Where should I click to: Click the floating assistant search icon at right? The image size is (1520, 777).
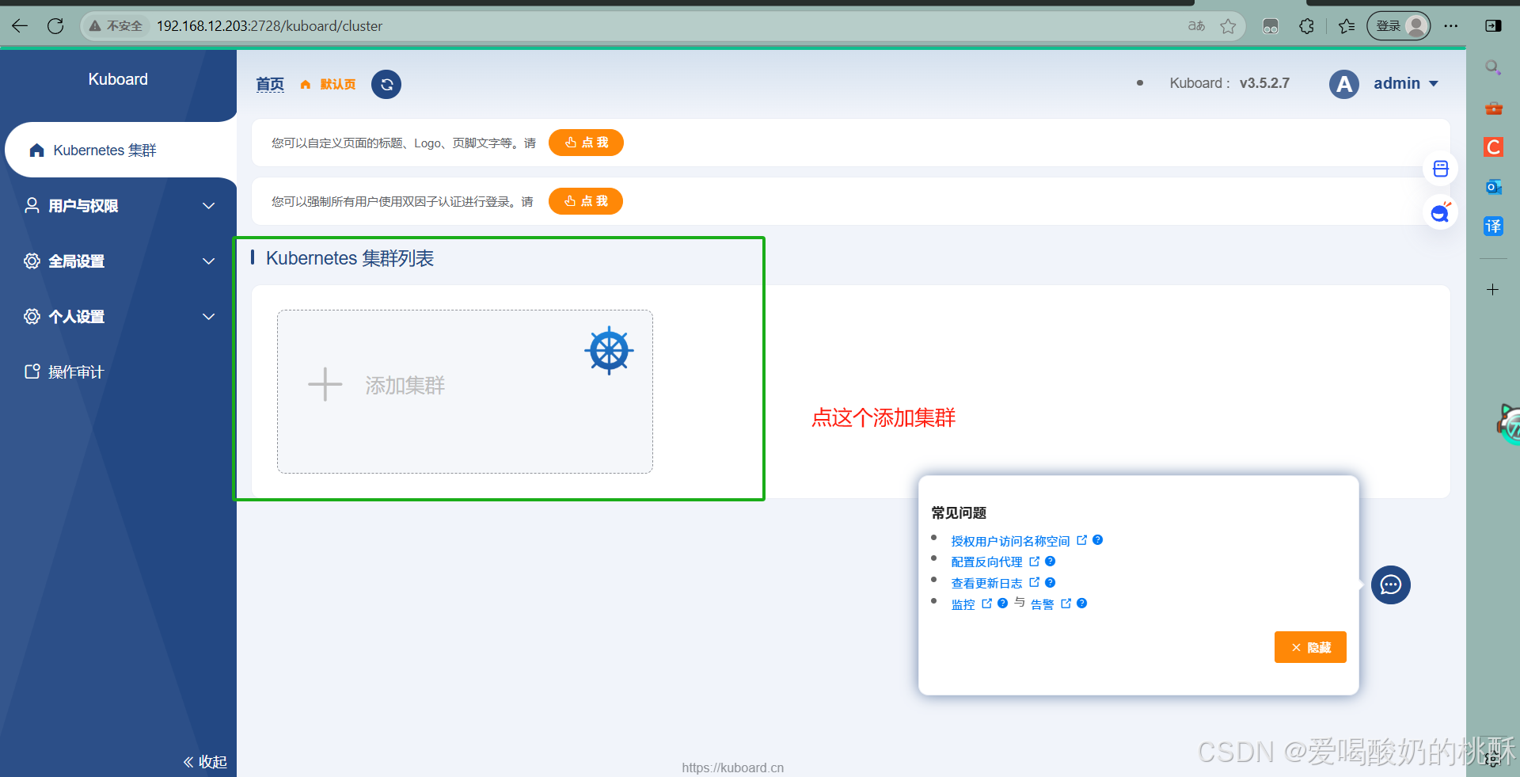coord(1441,212)
